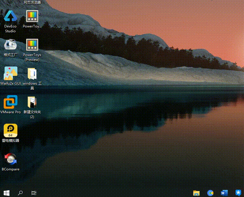Select the 雷电模拟器 icon
The height and width of the screenshot is (197, 244).
(x=10, y=131)
